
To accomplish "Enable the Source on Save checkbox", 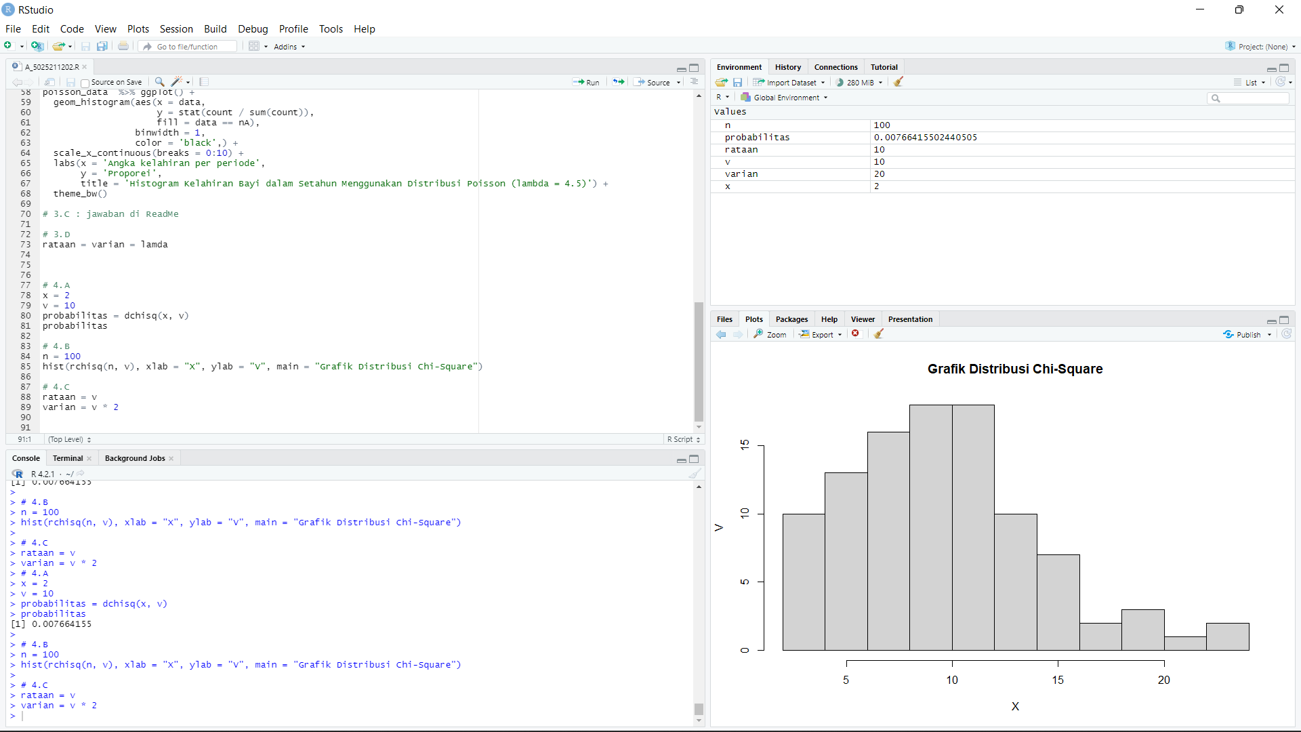I will point(84,82).
